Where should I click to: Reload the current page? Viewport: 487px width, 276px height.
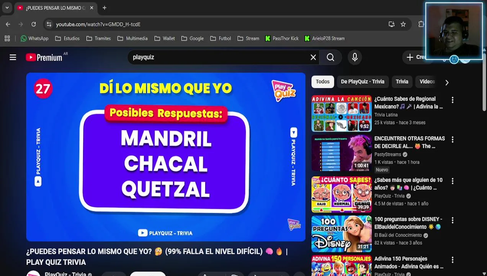coord(34,24)
